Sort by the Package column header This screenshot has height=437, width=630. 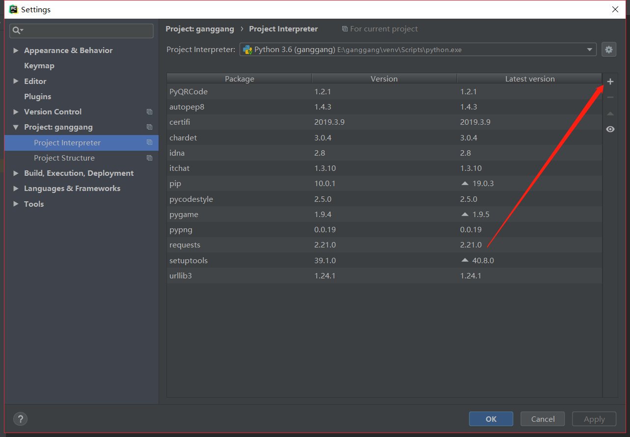point(239,79)
